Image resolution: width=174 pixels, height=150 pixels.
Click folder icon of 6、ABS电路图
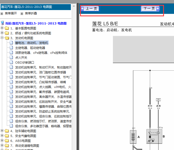tap(7, 140)
